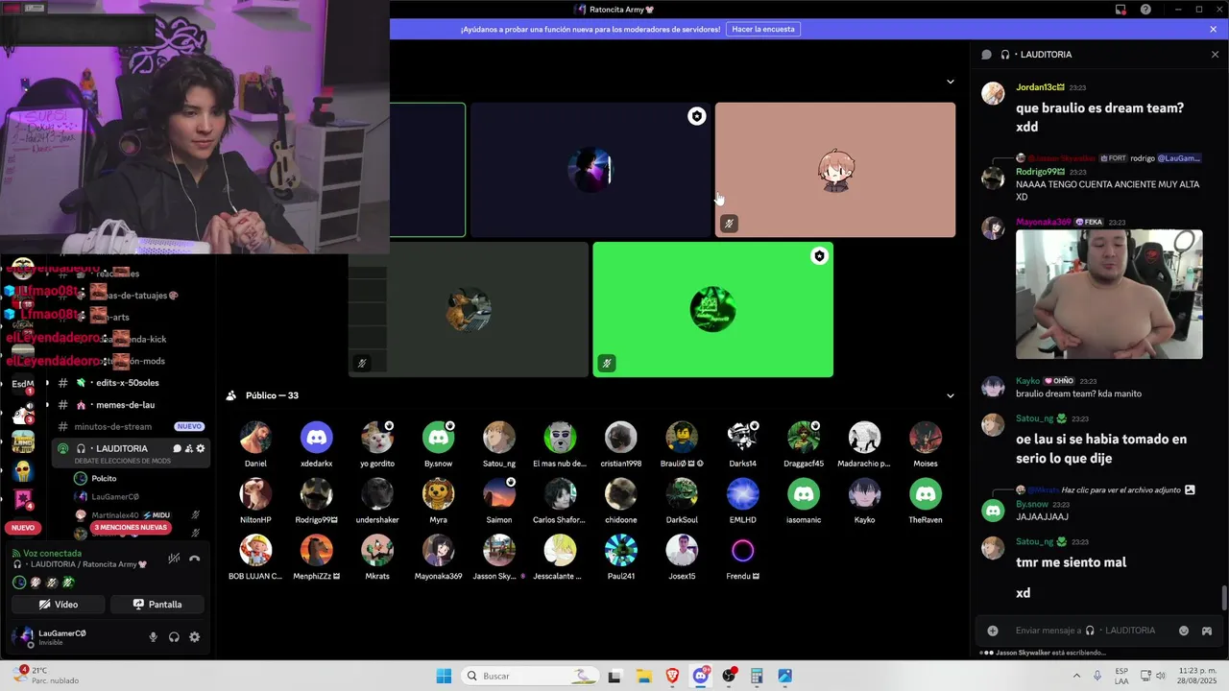
Task: Show hidden system tray icons chevron
Action: pyautogui.click(x=1075, y=676)
